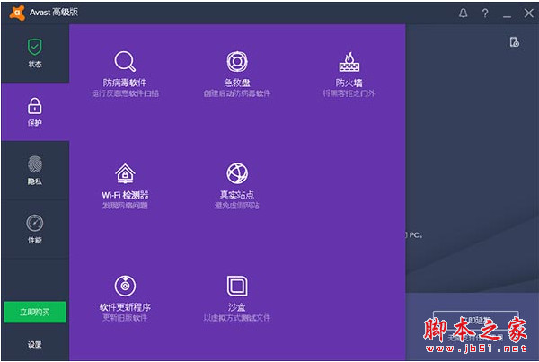Open the Antivirus scan magnifier icon
This screenshot has height=362, width=539.
pyautogui.click(x=125, y=62)
